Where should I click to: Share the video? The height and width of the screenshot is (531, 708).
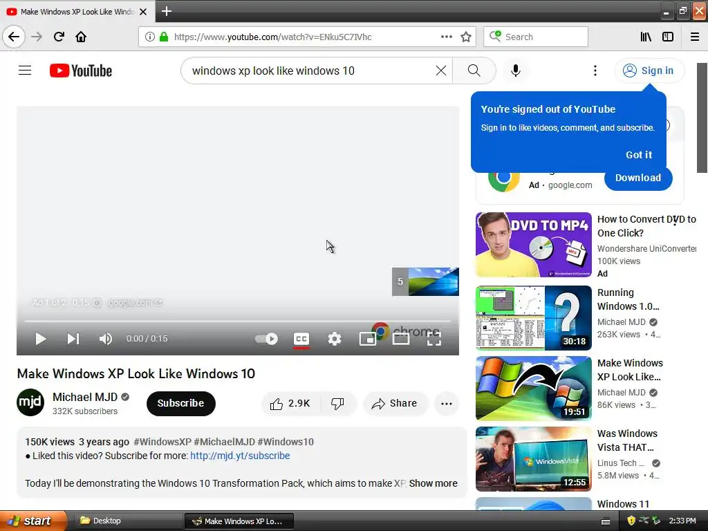point(395,404)
